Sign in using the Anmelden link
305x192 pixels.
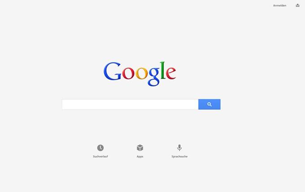(279, 5)
